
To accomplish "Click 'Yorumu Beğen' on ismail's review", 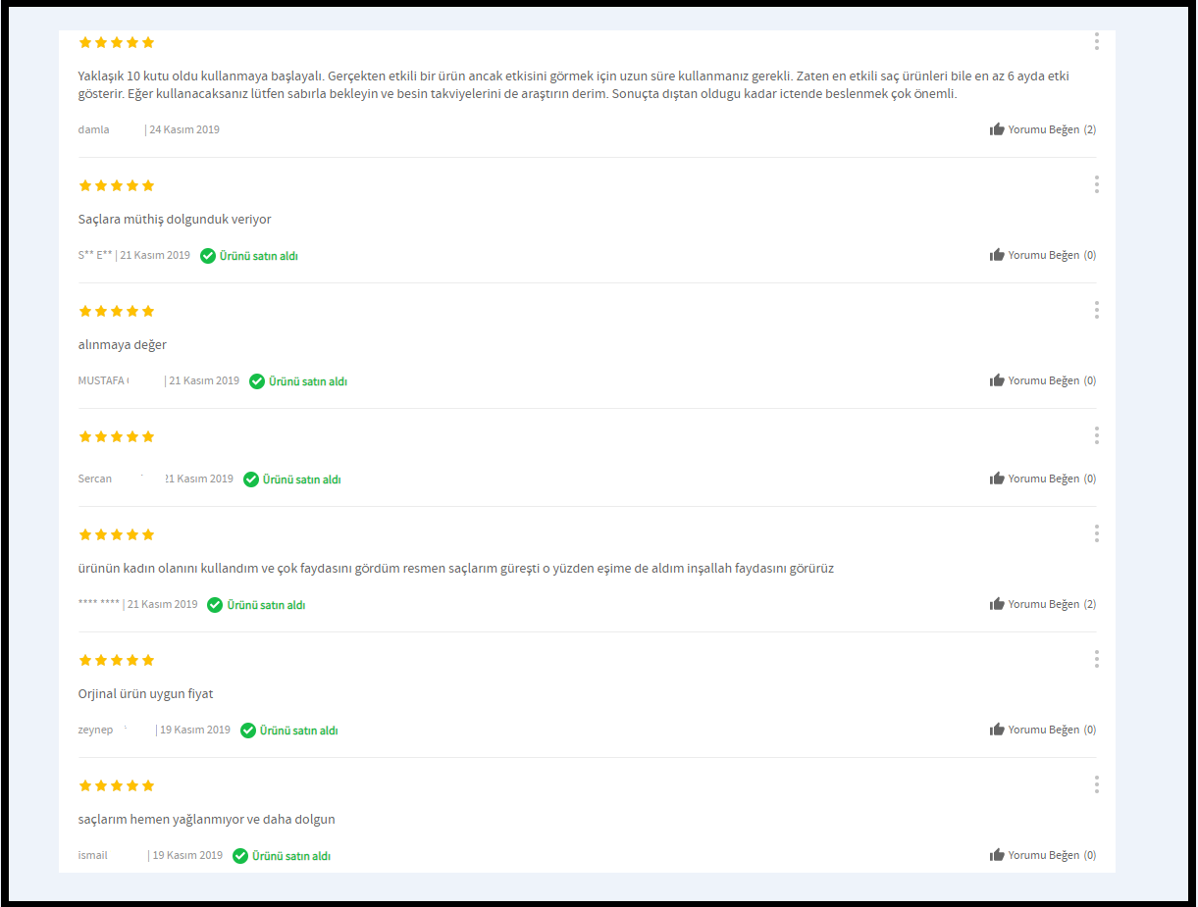I will click(x=1043, y=855).
